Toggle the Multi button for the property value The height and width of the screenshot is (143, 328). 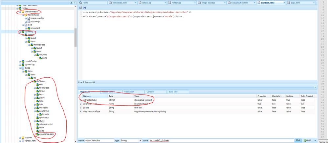tap(298, 140)
